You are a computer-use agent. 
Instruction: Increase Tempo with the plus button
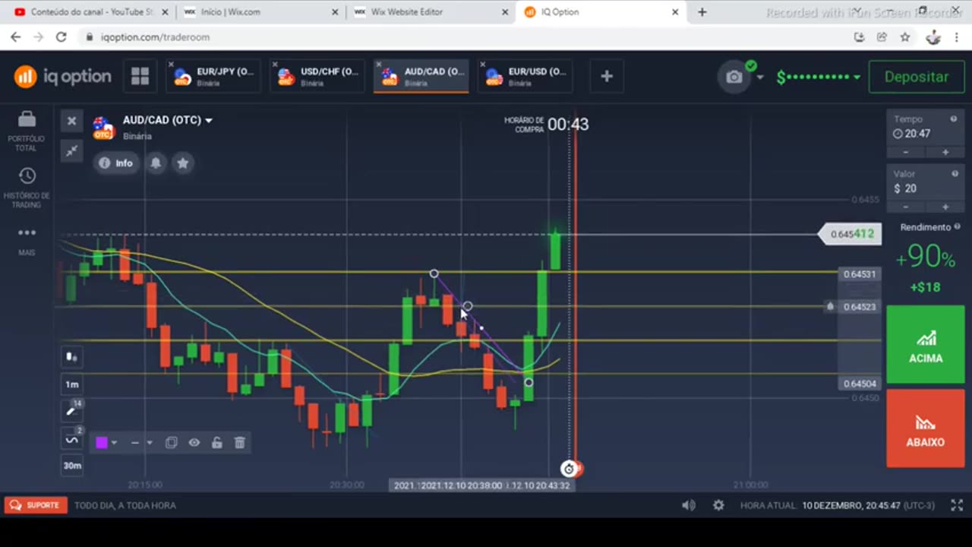945,152
